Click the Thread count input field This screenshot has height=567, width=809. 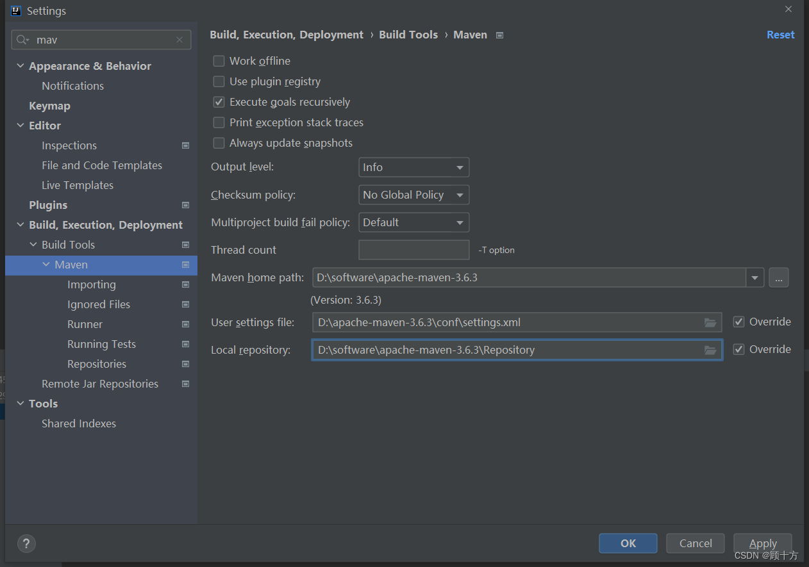(x=414, y=250)
